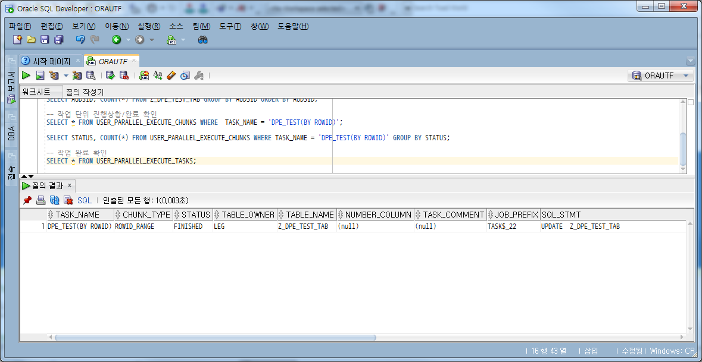Click the To Upper/Lower/InitCap icon
The height and width of the screenshot is (362, 702).
[x=158, y=75]
